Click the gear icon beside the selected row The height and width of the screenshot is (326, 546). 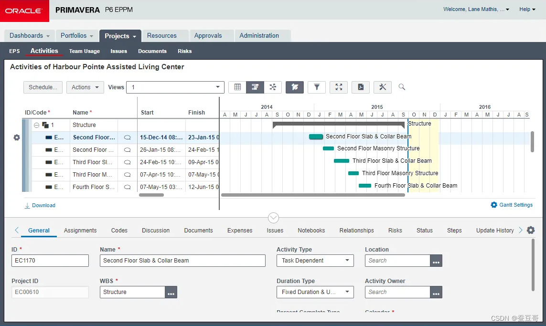pos(17,137)
